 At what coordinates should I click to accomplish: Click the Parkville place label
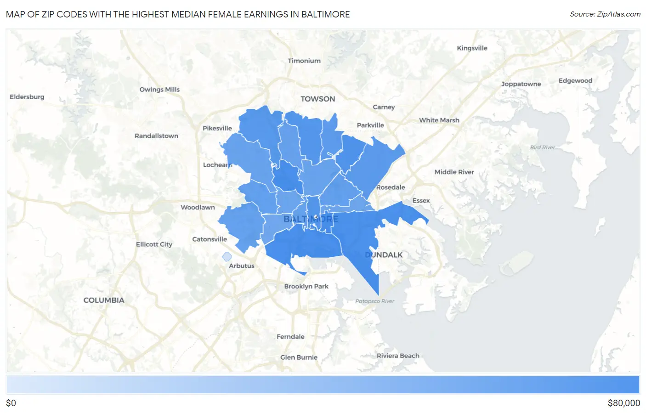(x=370, y=125)
